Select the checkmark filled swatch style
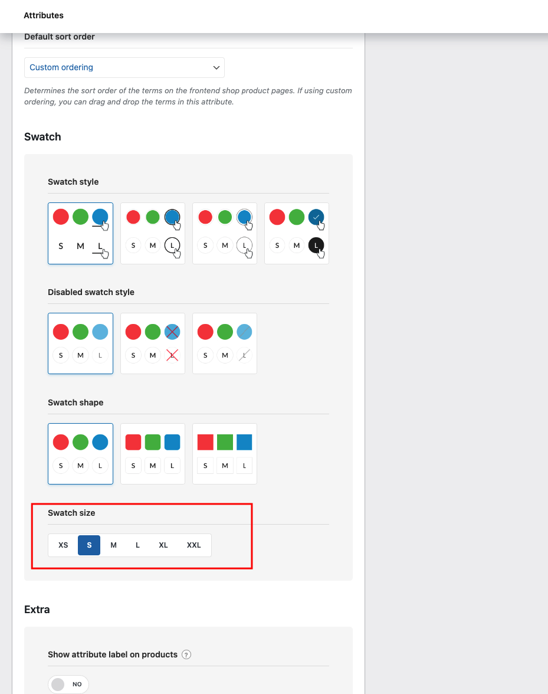The width and height of the screenshot is (548, 694). [296, 233]
